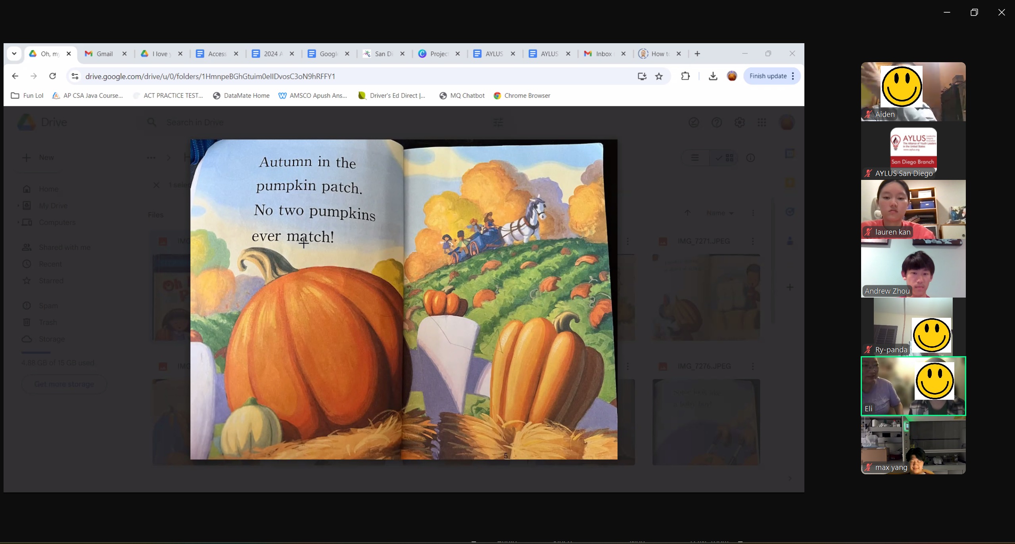Switch to grid layout view
Screen dimensions: 1015x544
(725, 158)
